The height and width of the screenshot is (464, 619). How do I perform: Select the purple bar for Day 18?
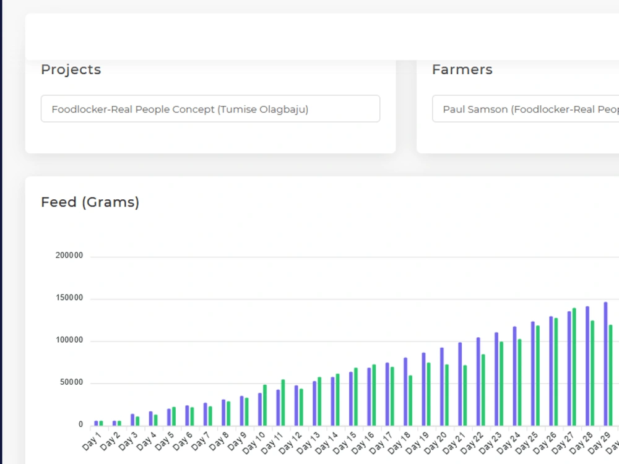pos(405,392)
